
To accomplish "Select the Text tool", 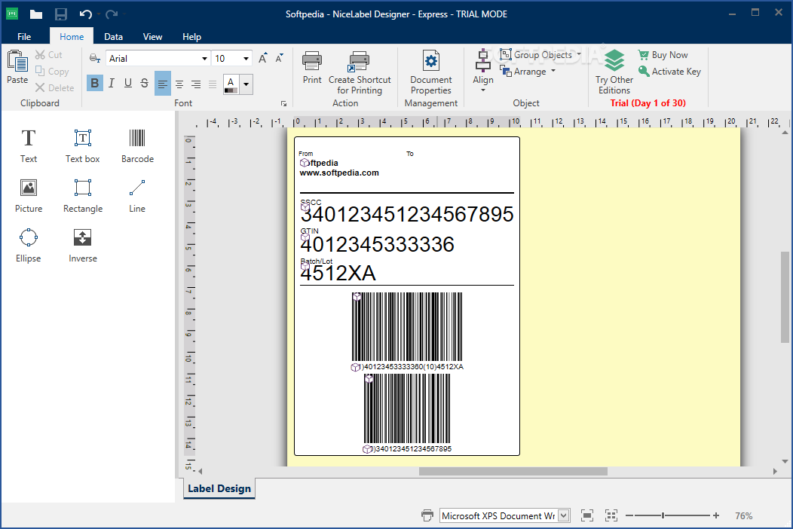I will (x=29, y=145).
